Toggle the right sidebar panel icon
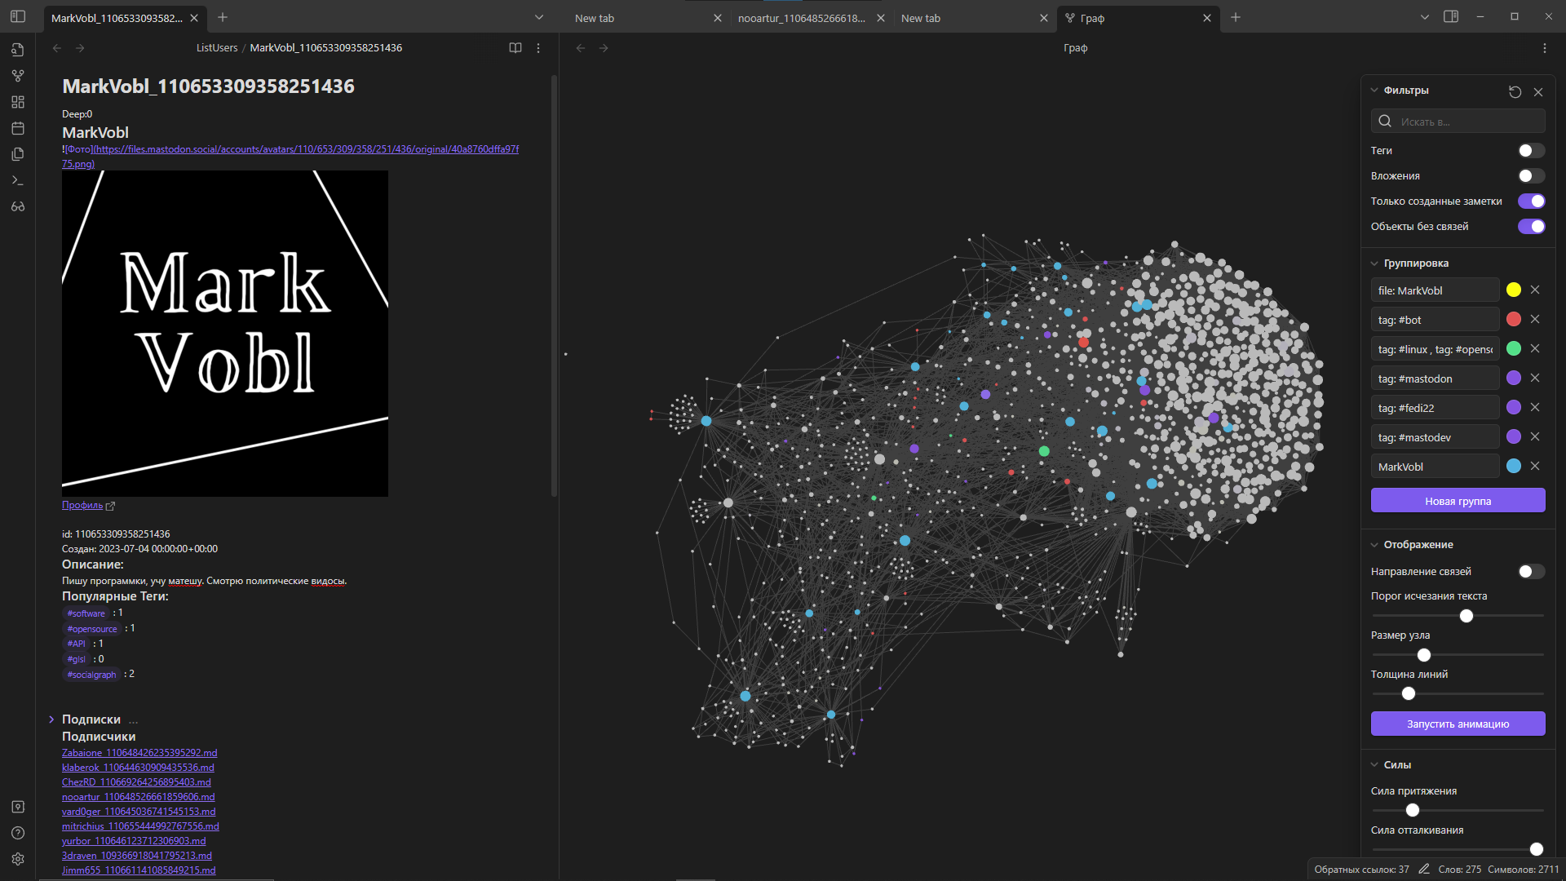Image resolution: width=1566 pixels, height=881 pixels. click(1451, 16)
